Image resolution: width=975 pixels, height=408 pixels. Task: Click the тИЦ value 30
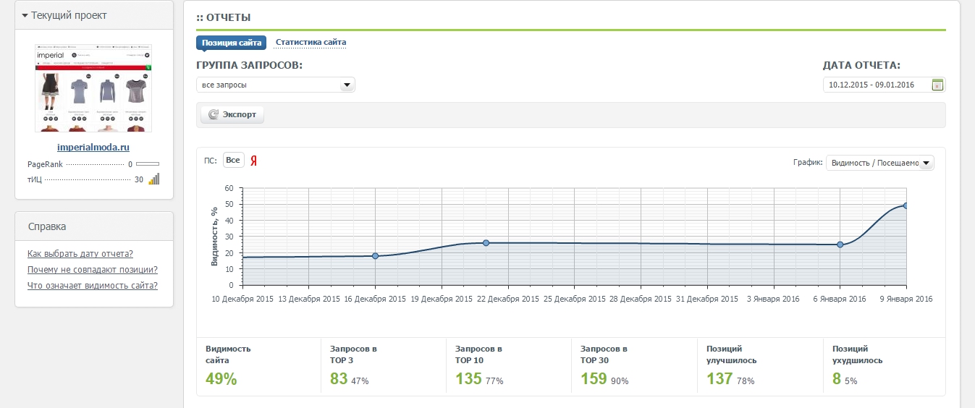point(139,179)
